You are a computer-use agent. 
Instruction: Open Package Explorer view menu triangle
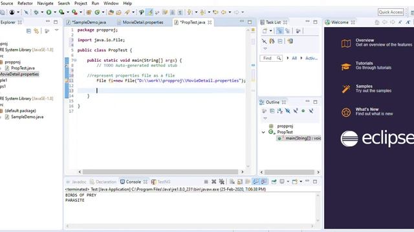56,30
